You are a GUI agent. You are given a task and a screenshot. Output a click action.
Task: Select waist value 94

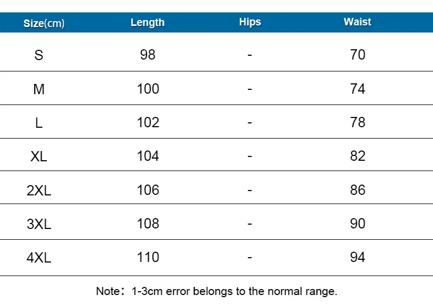pos(358,257)
